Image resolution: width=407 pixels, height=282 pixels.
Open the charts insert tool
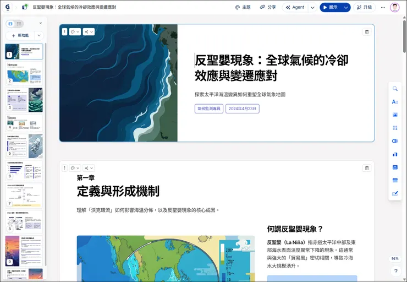tap(395, 154)
